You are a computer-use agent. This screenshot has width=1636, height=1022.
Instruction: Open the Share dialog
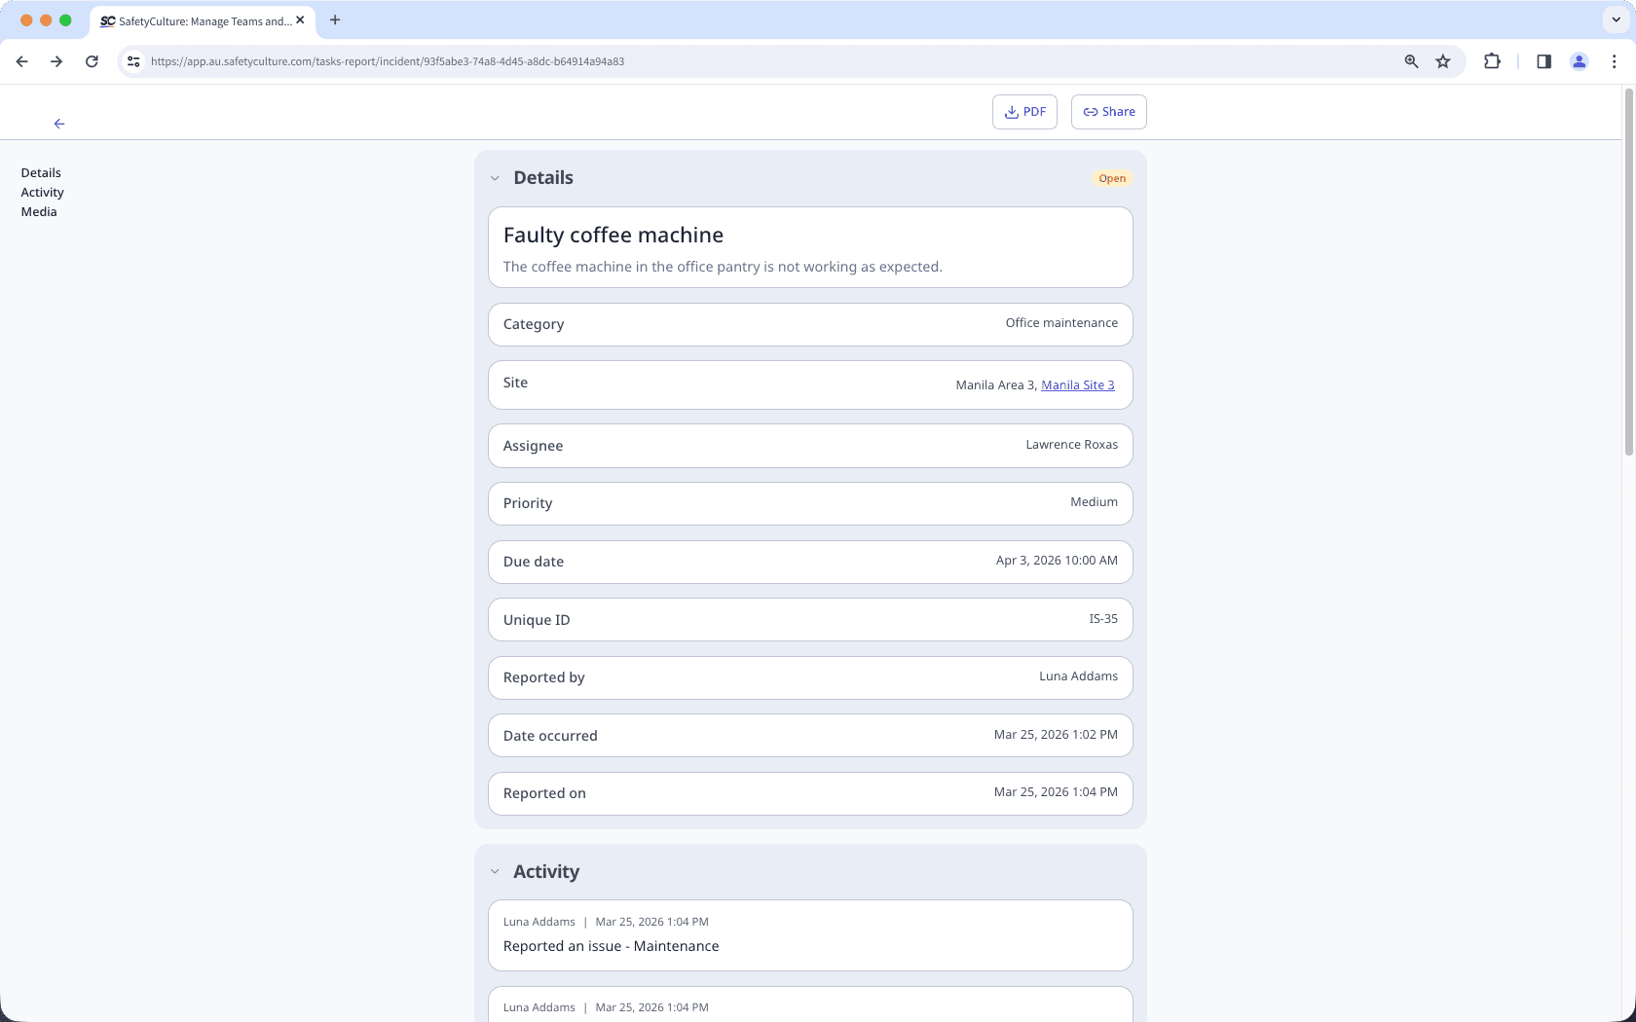coord(1108,111)
